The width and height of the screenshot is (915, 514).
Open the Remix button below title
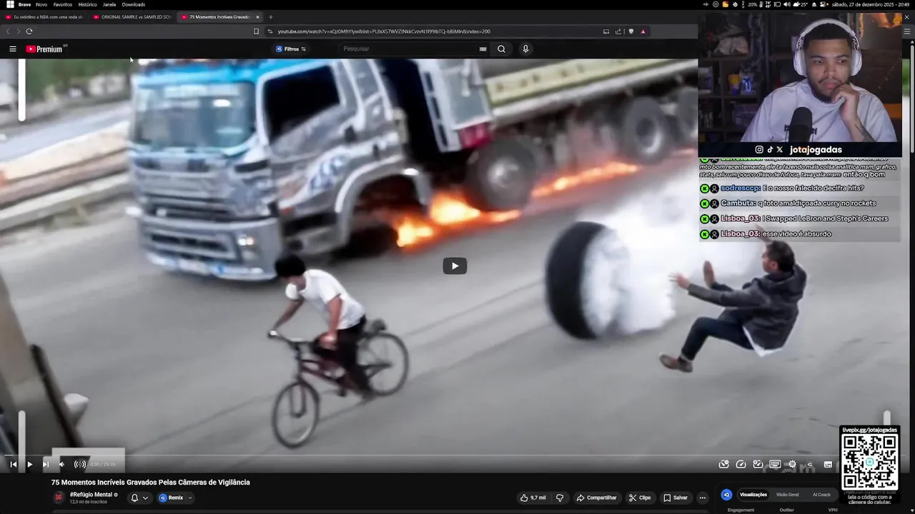pyautogui.click(x=172, y=498)
